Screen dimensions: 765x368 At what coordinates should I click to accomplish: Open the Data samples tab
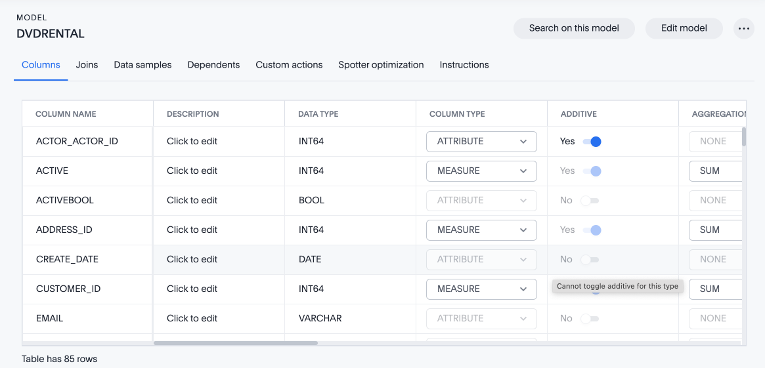142,65
